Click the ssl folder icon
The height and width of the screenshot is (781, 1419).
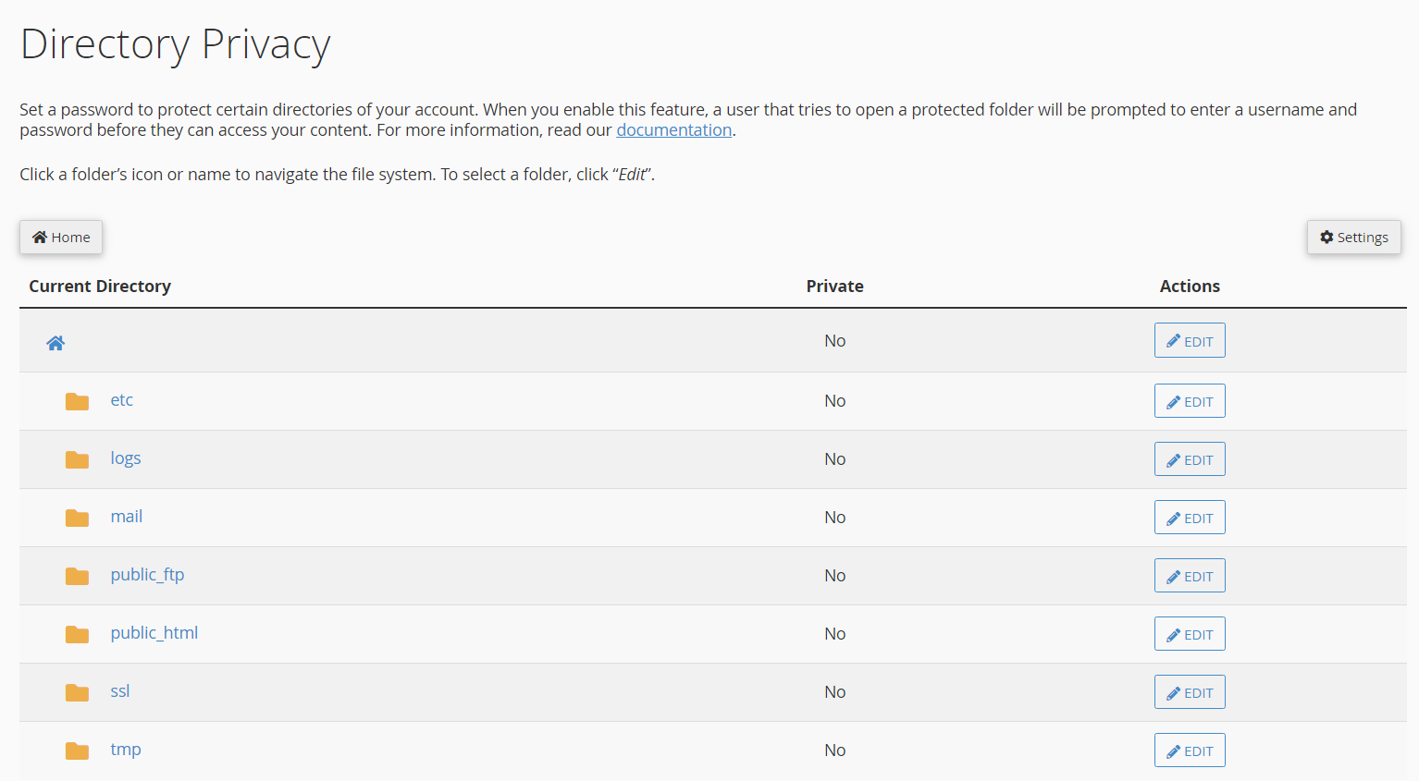coord(77,692)
